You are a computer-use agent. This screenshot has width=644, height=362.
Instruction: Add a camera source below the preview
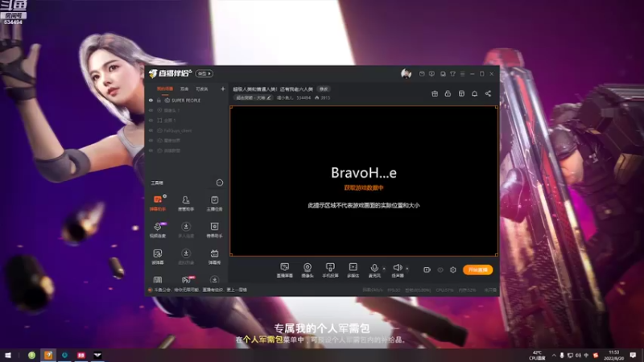click(308, 270)
